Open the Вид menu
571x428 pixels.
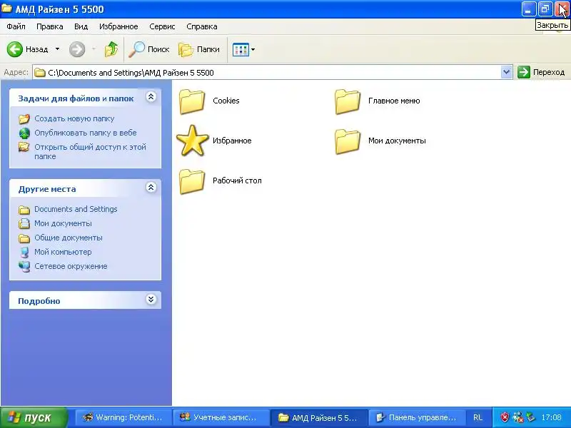(x=81, y=26)
